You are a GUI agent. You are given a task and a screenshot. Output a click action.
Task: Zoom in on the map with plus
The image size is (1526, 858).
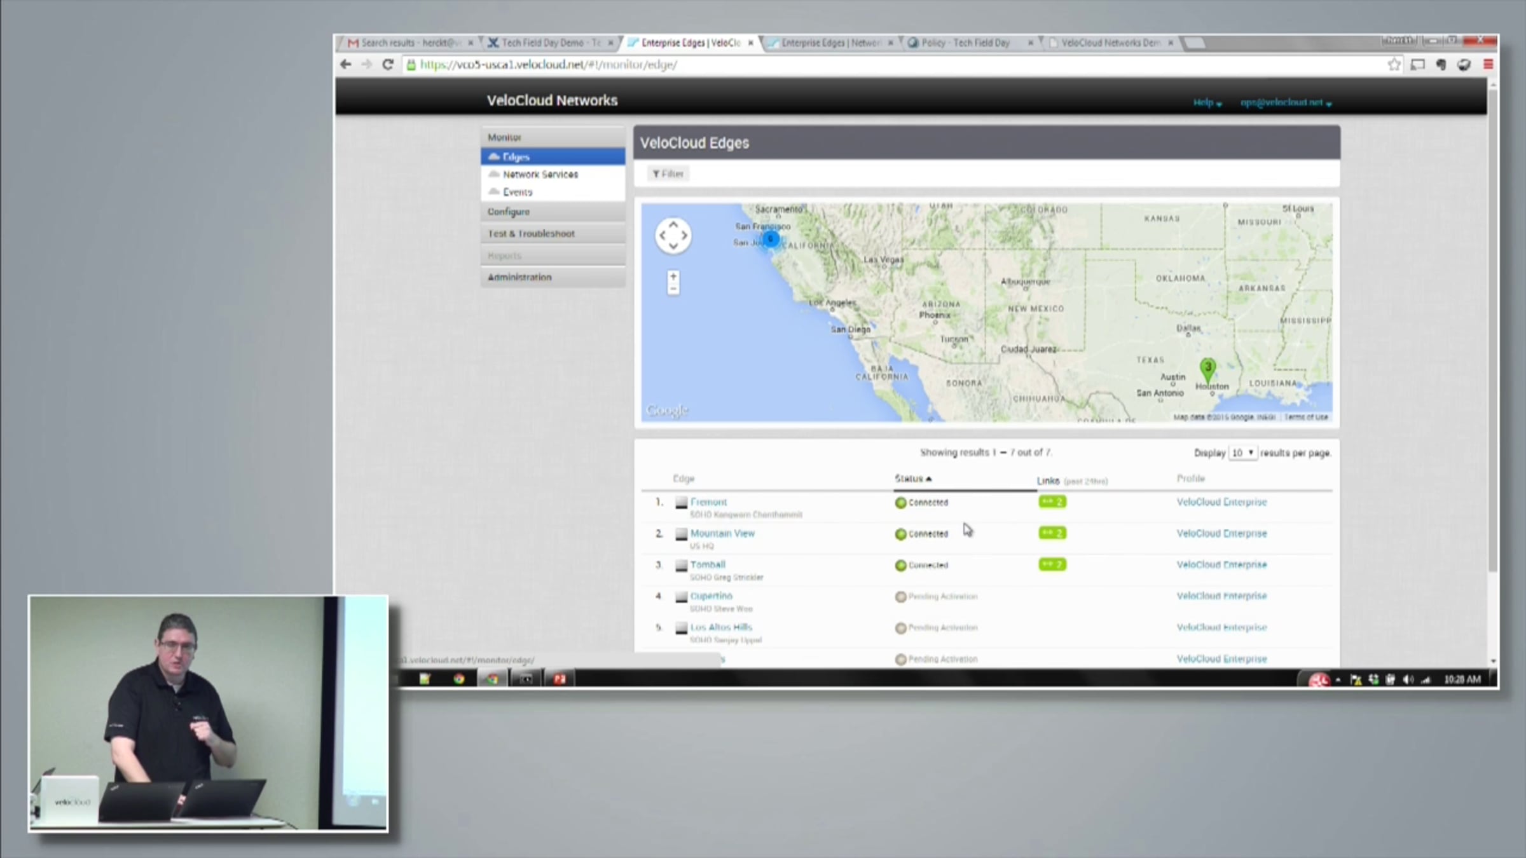click(673, 276)
